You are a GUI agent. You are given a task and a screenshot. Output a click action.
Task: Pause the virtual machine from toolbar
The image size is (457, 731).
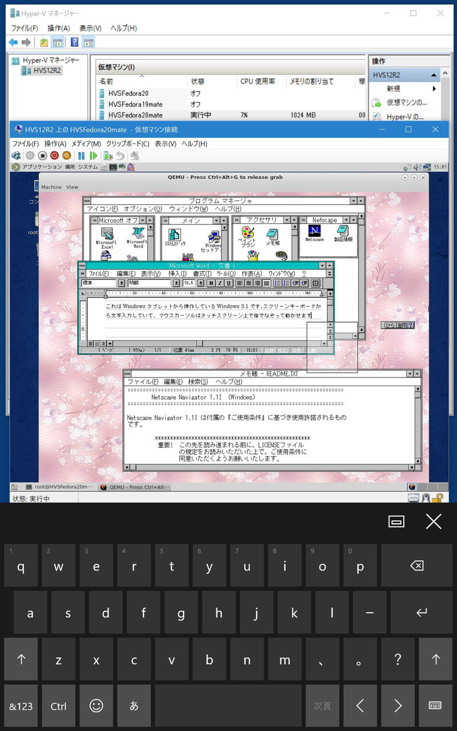pyautogui.click(x=82, y=155)
